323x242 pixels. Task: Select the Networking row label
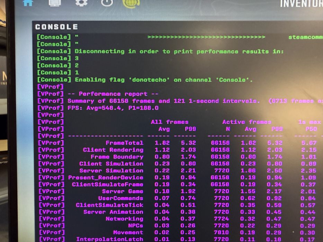pos(124,219)
